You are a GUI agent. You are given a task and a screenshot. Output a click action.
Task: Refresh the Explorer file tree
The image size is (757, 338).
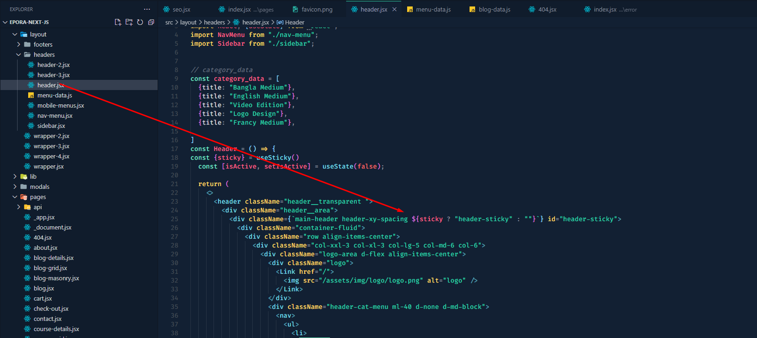[140, 22]
